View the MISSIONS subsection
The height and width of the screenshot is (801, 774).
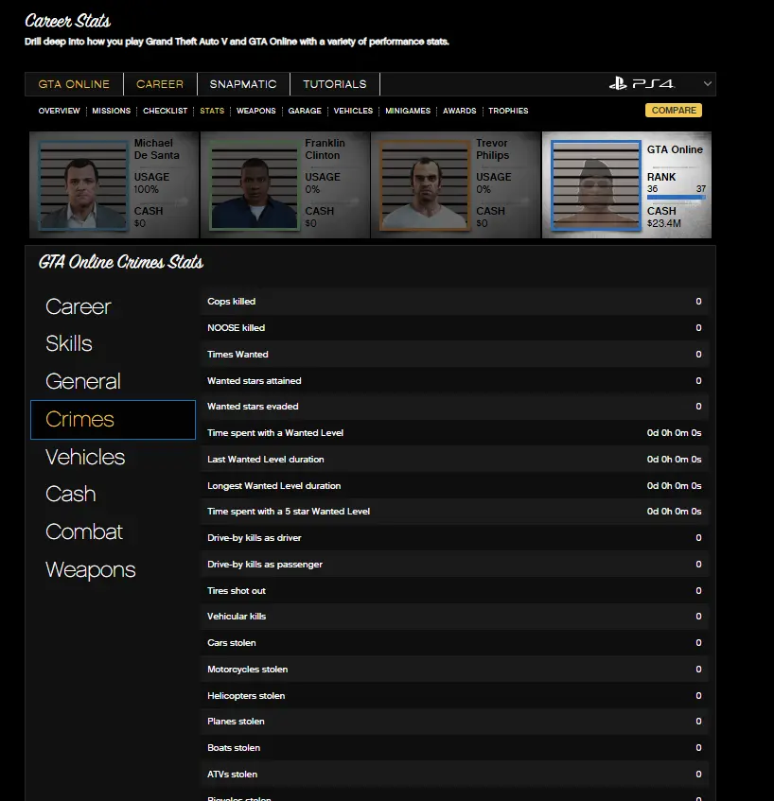pos(112,111)
